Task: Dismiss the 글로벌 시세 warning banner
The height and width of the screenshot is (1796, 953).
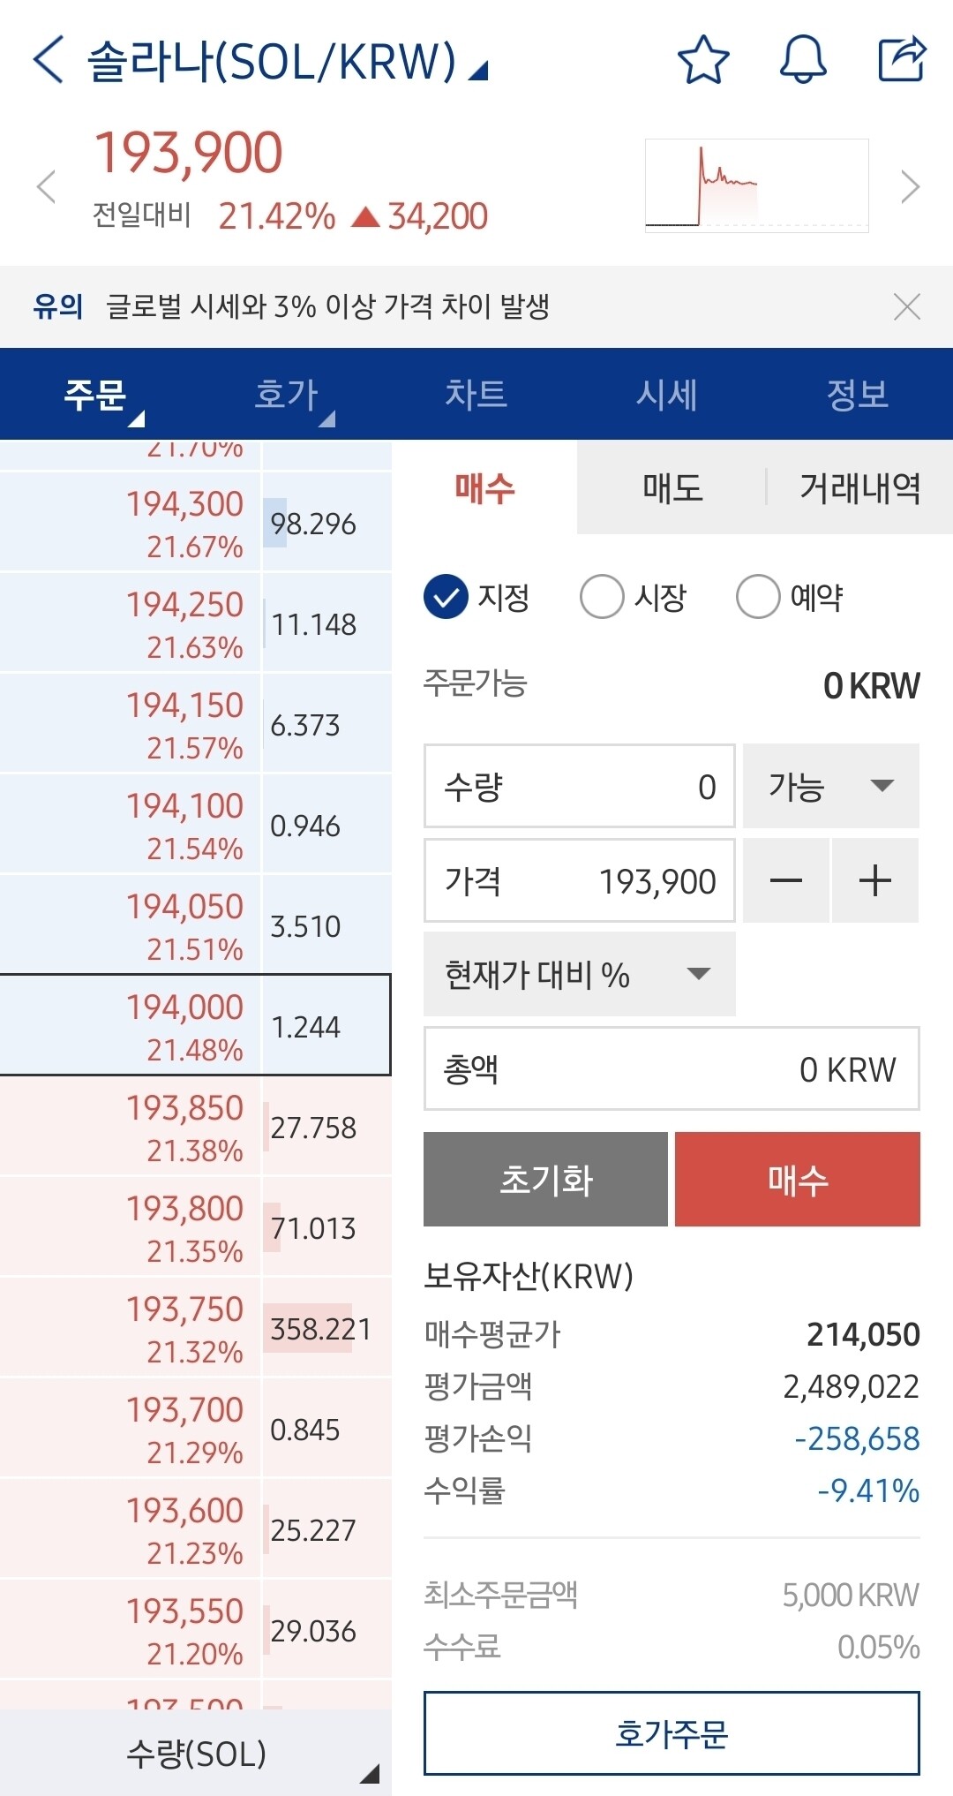Action: (908, 307)
